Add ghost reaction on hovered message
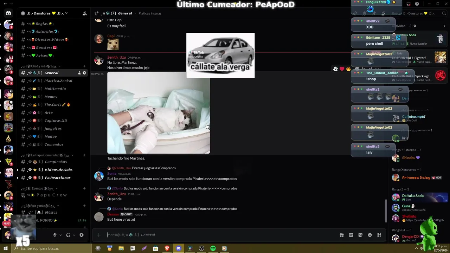 tap(335, 69)
